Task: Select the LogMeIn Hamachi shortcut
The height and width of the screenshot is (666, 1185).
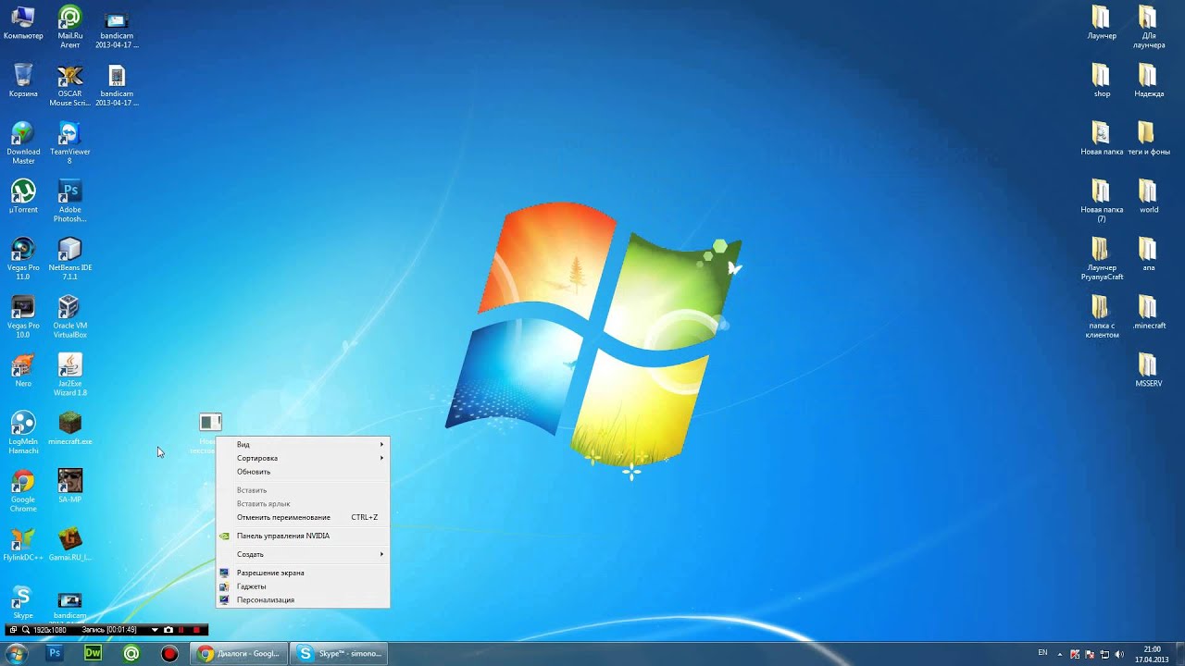Action: pos(23,433)
